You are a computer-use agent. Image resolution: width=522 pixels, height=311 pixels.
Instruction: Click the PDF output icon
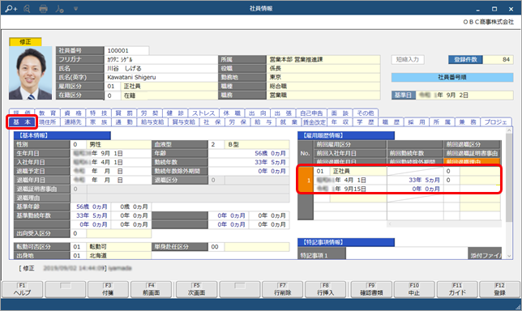(60, 9)
